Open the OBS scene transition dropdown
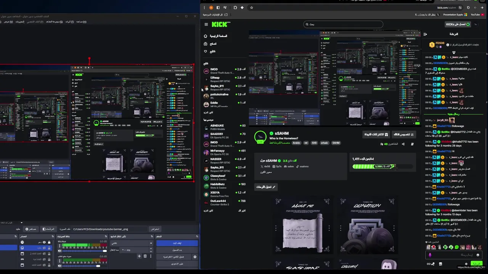 pyautogui.click(x=131, y=243)
